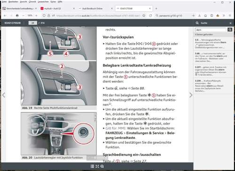Bookmark this page with the star icon

coord(144,16)
